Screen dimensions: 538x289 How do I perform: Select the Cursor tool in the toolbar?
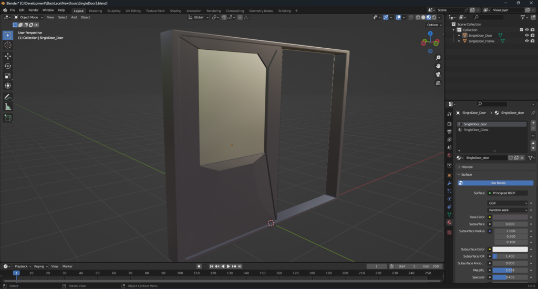point(8,45)
